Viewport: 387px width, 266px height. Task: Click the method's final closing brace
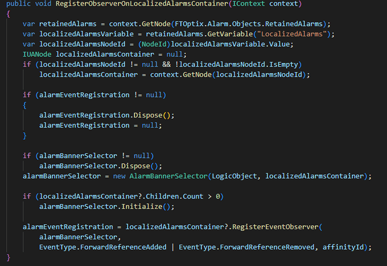(x=8, y=257)
